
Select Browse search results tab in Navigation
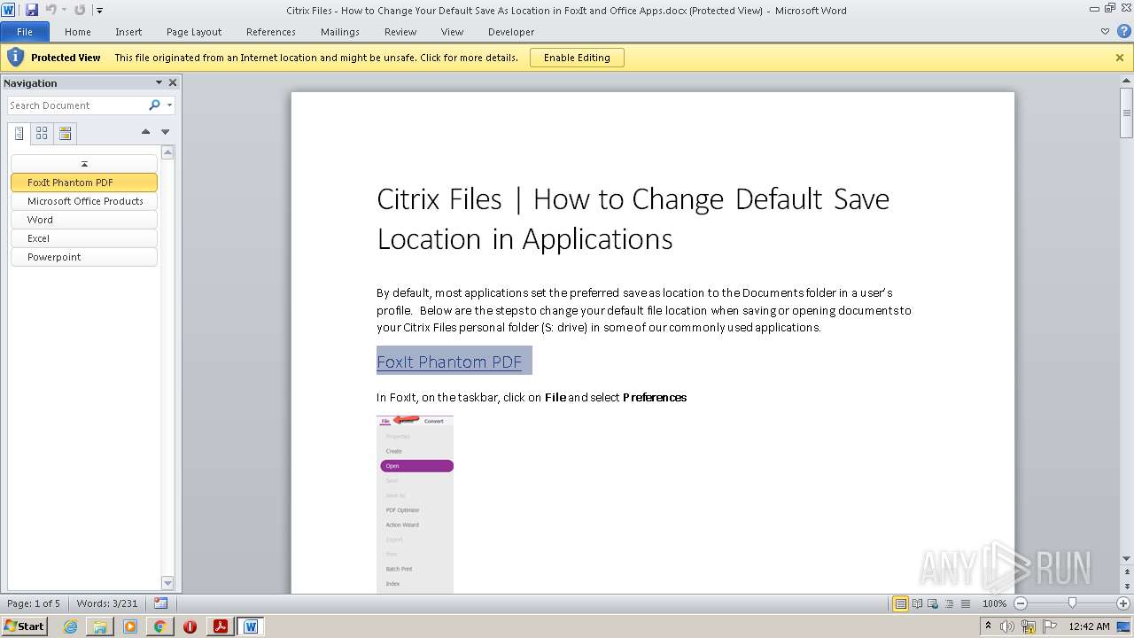(x=65, y=134)
